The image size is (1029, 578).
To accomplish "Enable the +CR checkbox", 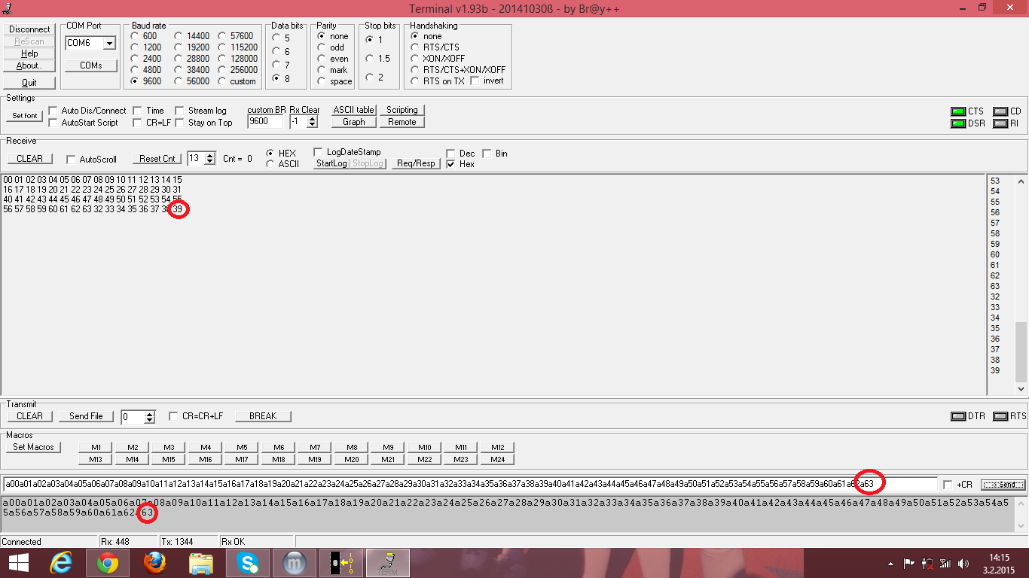I will pos(948,485).
